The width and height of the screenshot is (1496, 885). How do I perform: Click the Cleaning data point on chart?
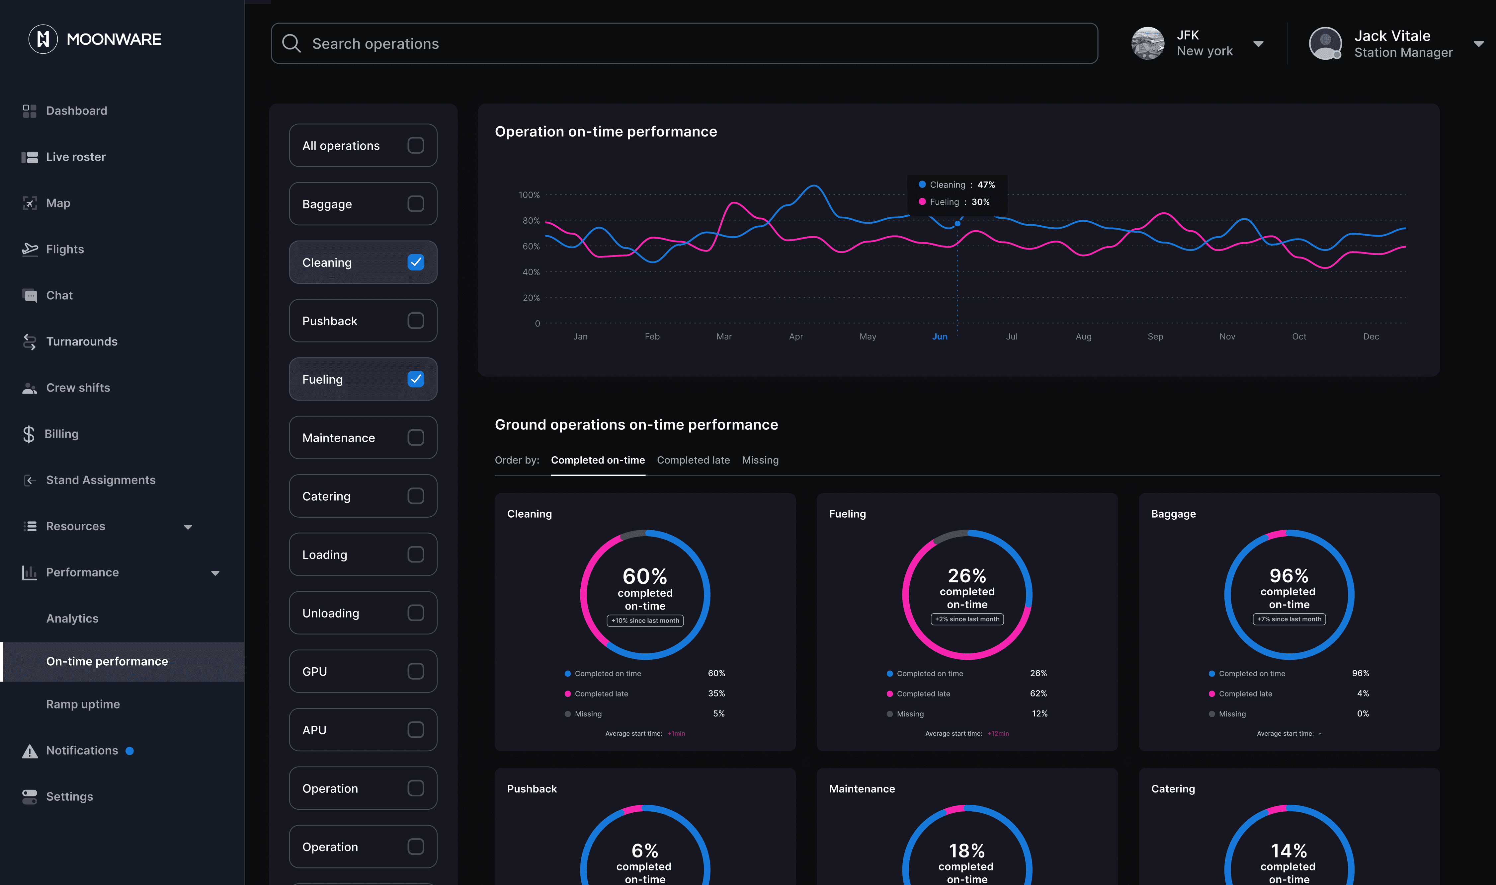(957, 224)
